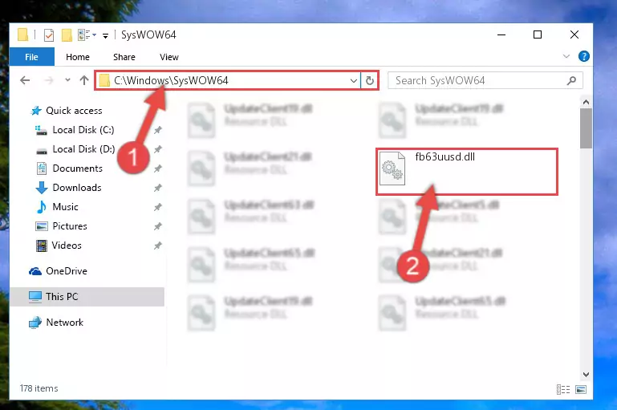Click the pin icon beside Documents
The height and width of the screenshot is (410, 617).
(x=157, y=168)
